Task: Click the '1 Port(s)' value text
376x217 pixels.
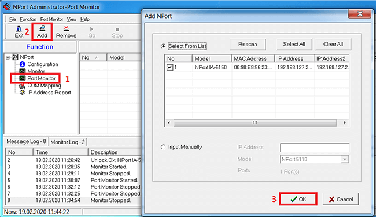Action: pos(290,171)
